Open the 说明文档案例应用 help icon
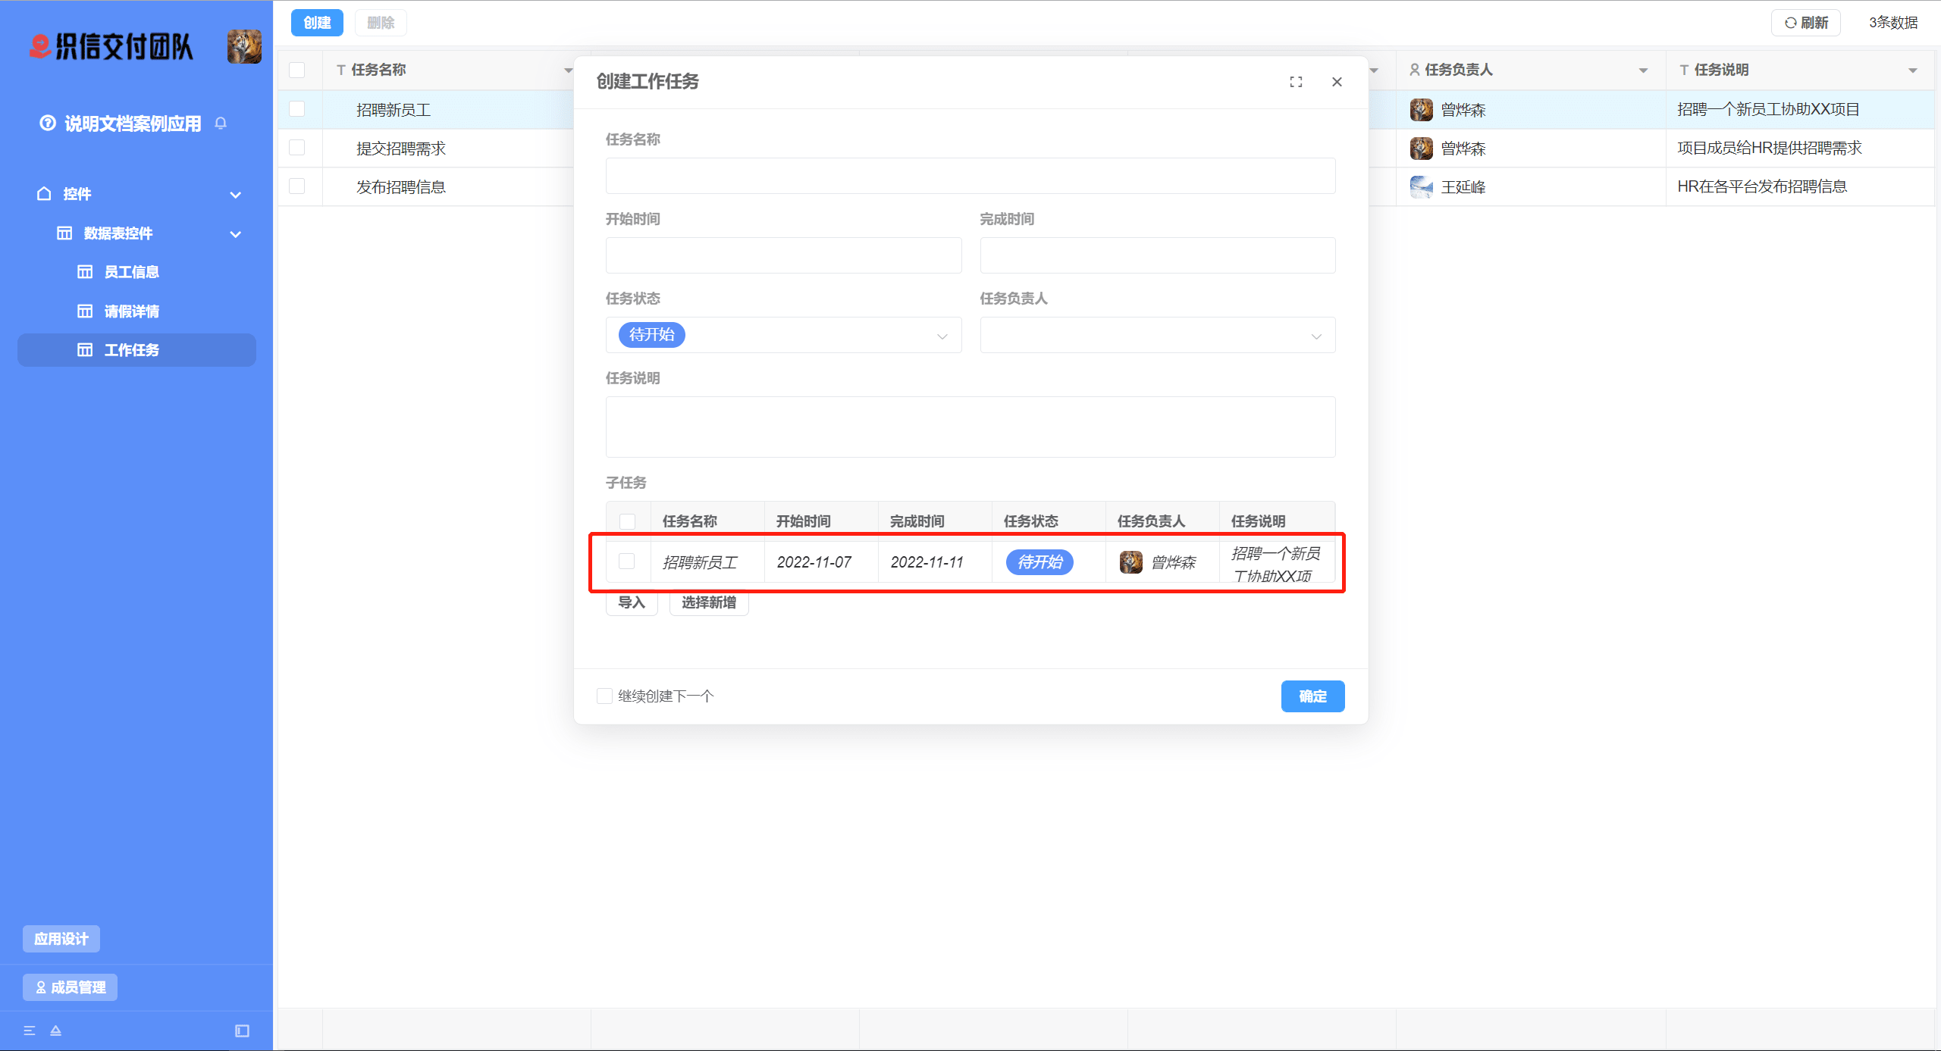1941x1051 pixels. pyautogui.click(x=47, y=122)
